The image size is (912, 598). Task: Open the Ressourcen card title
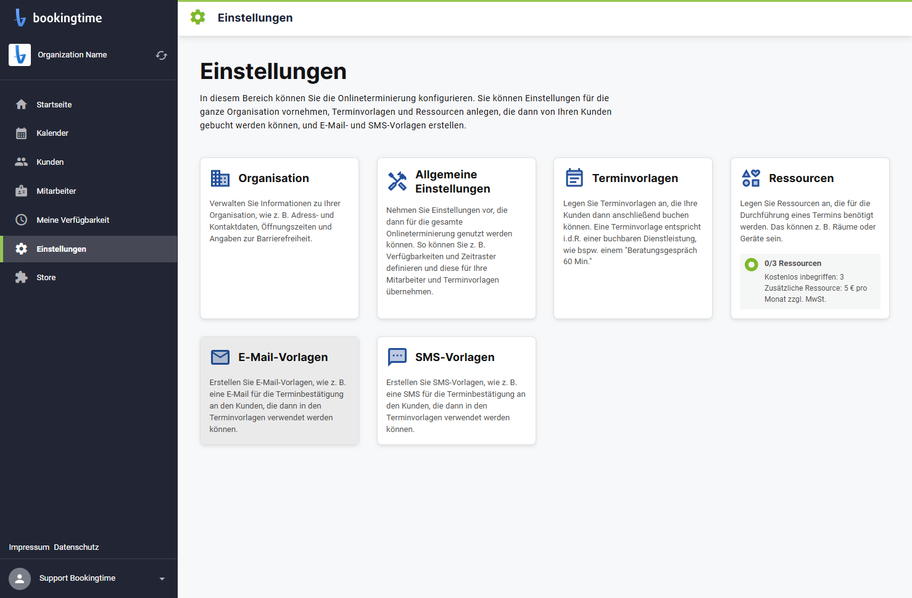(802, 178)
